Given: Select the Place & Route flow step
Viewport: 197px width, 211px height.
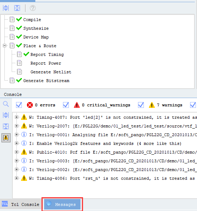Looking at the screenshot, I should pos(40,46).
